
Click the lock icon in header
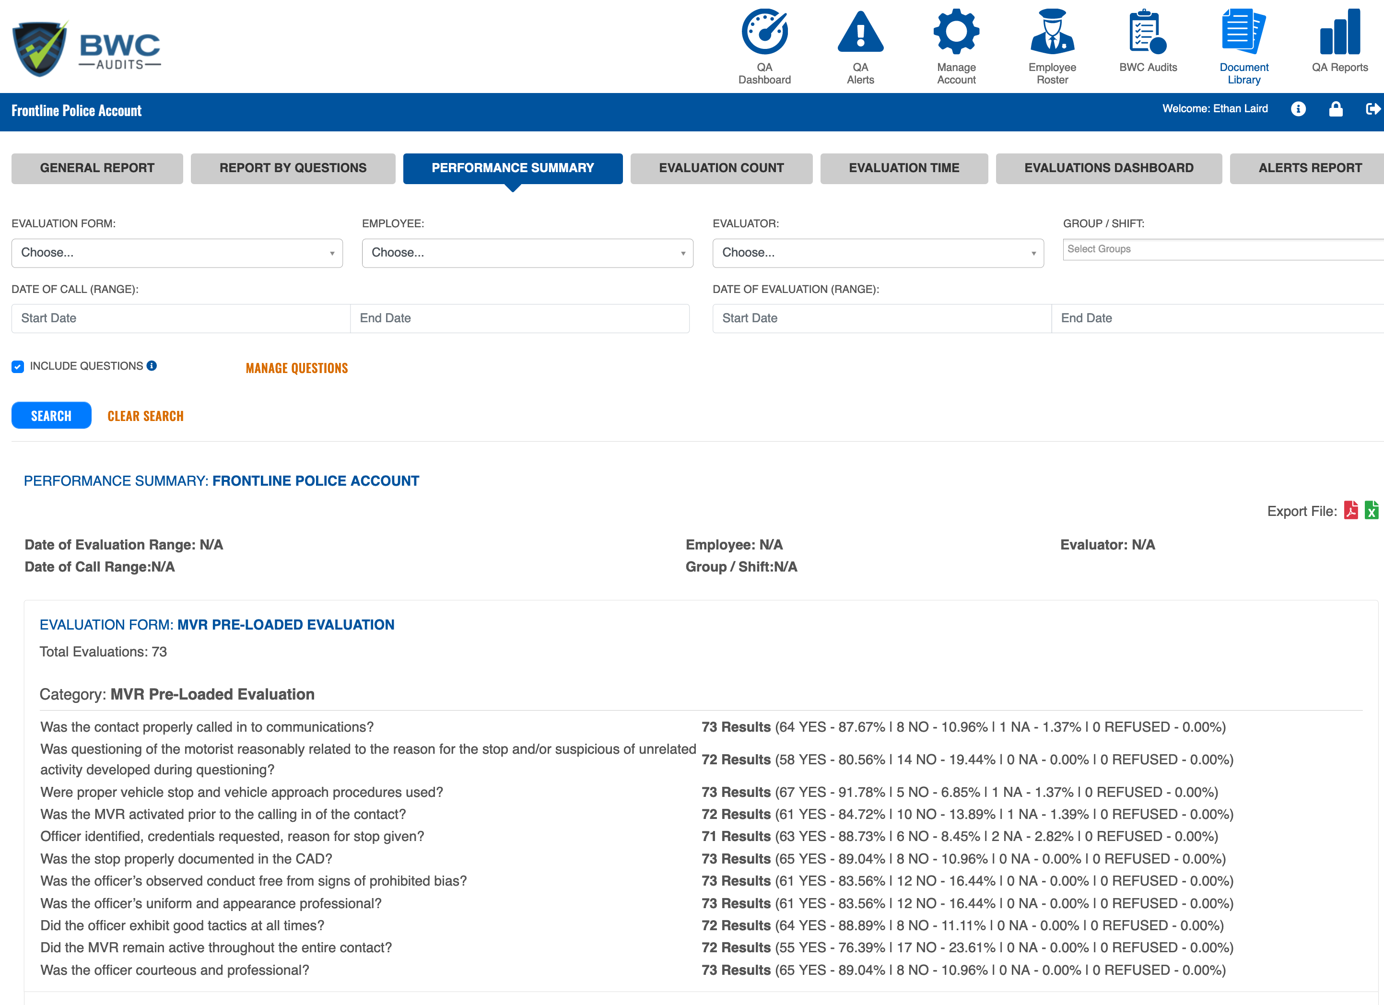click(x=1335, y=109)
